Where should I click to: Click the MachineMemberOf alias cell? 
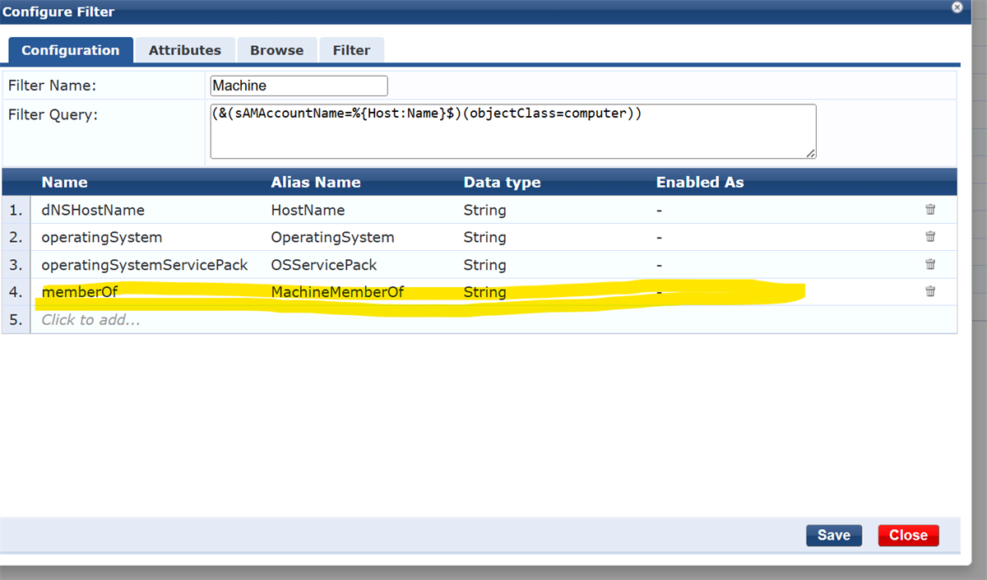(x=337, y=292)
